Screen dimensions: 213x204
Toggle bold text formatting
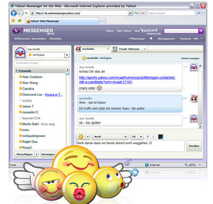148,137
